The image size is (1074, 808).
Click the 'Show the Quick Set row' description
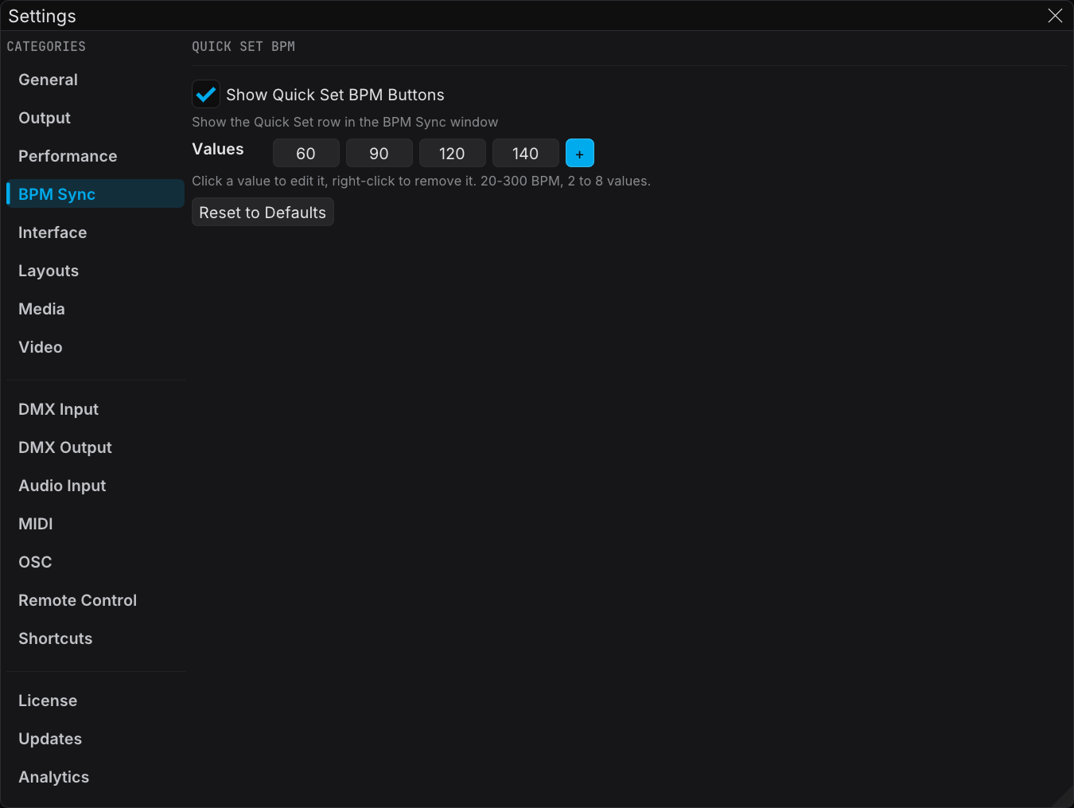point(345,122)
